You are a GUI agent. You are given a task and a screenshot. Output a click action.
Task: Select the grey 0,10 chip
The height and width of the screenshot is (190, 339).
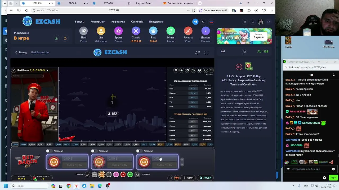coord(94,174)
